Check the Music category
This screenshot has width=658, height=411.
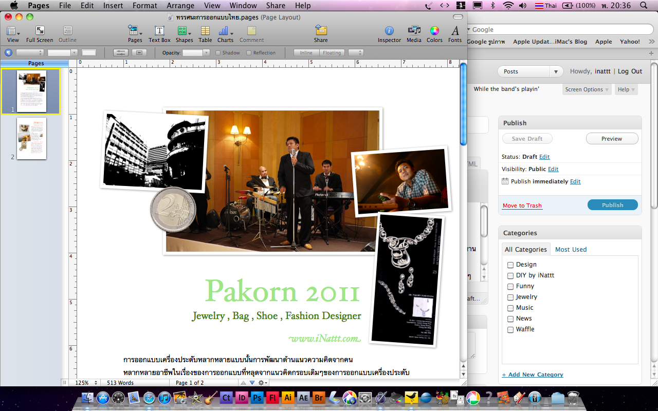click(x=510, y=308)
